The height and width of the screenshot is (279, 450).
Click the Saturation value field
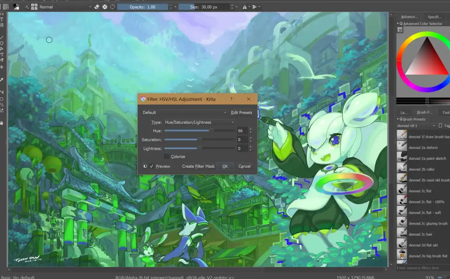[x=242, y=139]
